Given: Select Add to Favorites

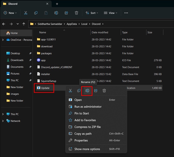Looking at the screenshot, I should tap(96, 120).
